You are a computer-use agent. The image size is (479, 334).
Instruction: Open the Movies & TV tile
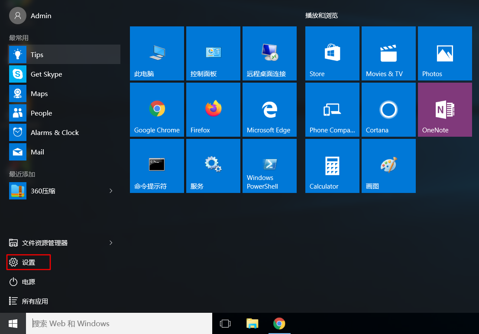click(388, 53)
